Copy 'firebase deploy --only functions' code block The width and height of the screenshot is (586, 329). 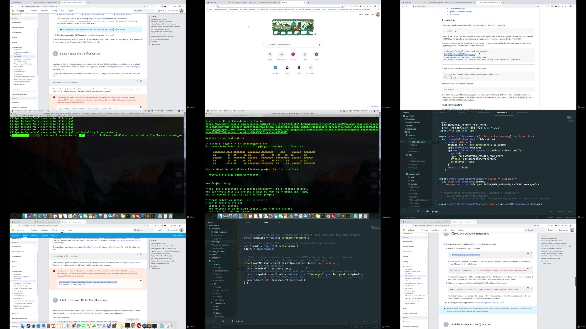coord(531,253)
